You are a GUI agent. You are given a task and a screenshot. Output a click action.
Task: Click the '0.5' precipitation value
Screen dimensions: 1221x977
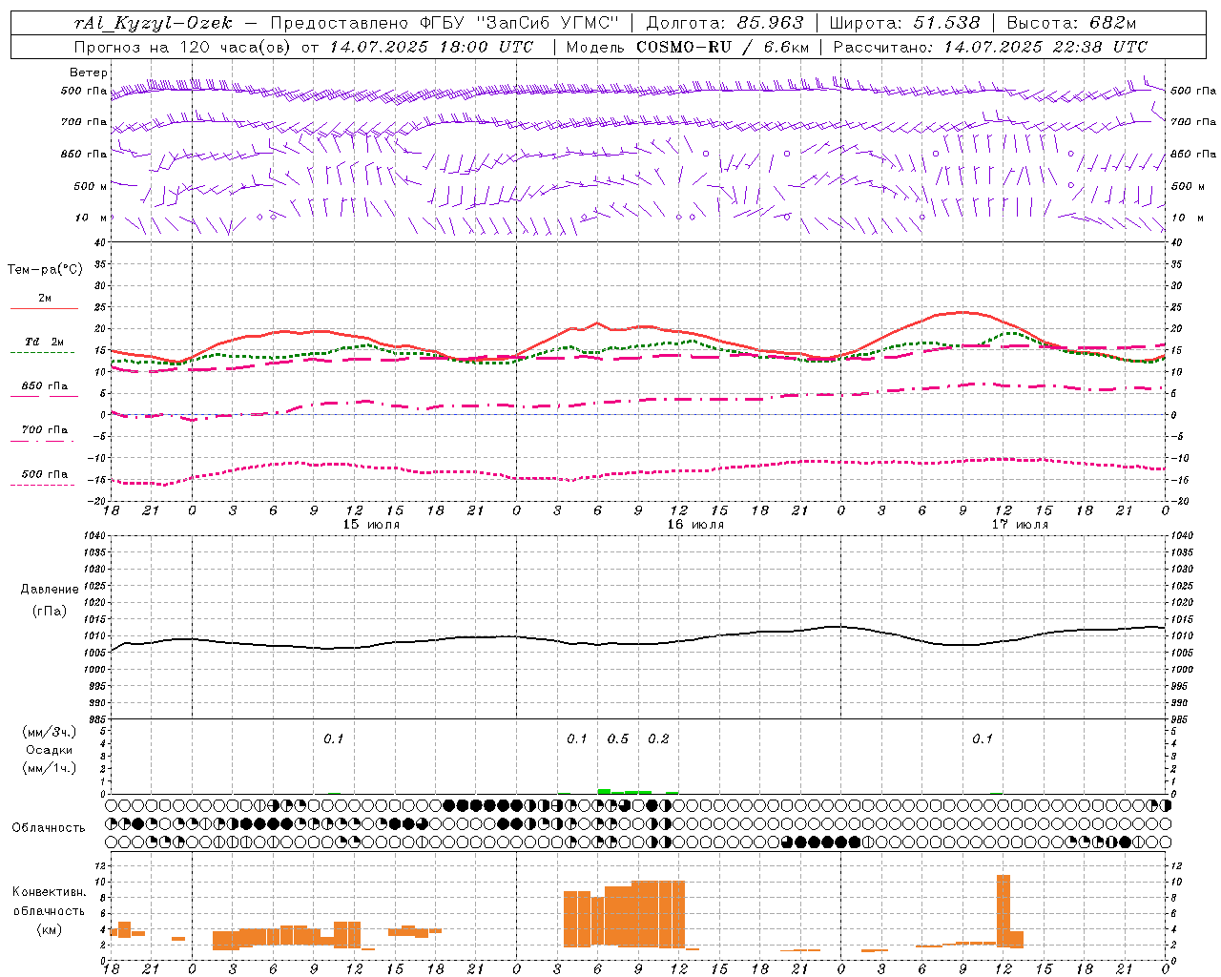618,739
